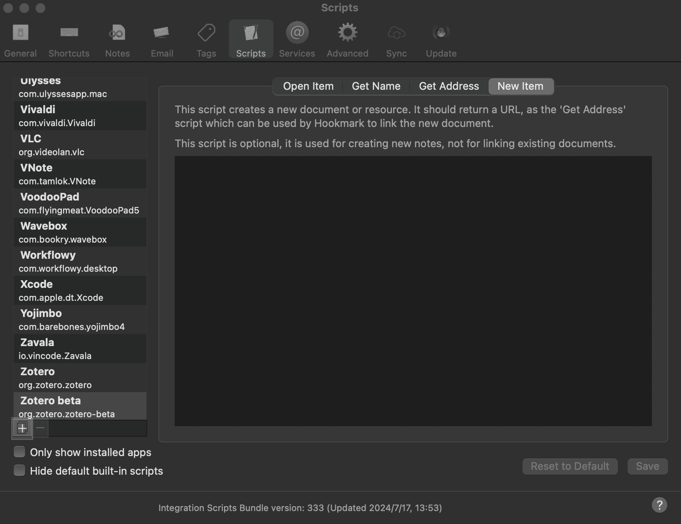Click the minus icon to remove the app

(x=40, y=428)
